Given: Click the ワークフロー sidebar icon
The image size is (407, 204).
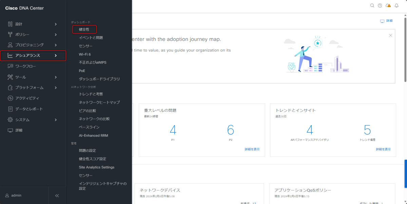Looking at the screenshot, I should pos(10,66).
